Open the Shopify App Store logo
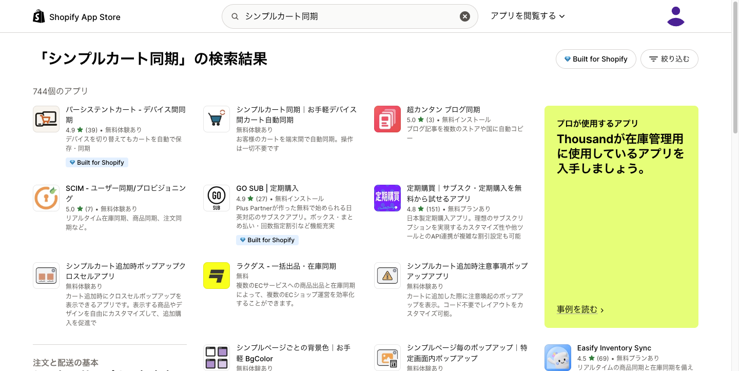This screenshot has width=739, height=371. [76, 17]
